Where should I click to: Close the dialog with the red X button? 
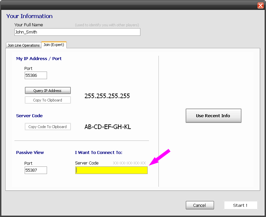(x=260, y=5)
